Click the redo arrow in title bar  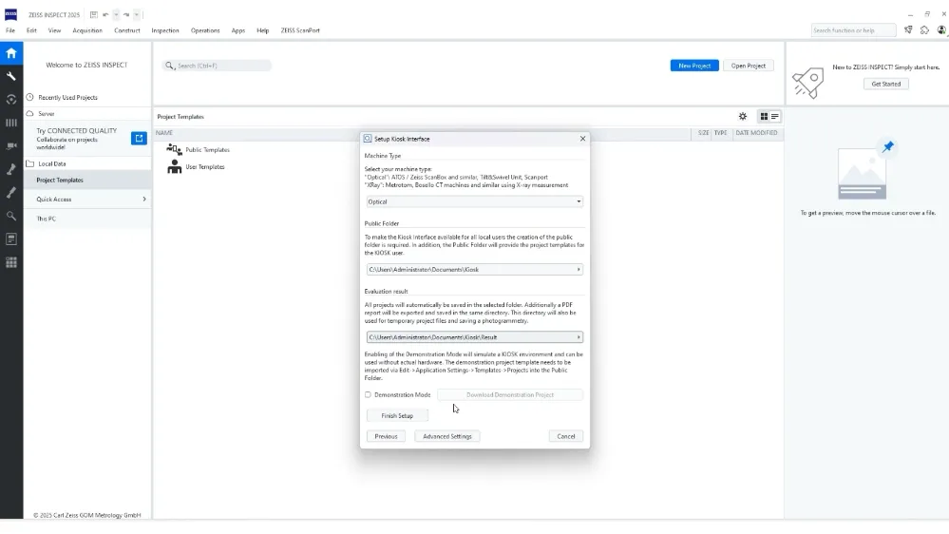click(x=126, y=14)
